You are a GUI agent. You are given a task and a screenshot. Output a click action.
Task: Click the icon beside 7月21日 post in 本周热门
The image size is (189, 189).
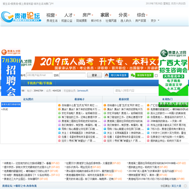pos(148,129)
